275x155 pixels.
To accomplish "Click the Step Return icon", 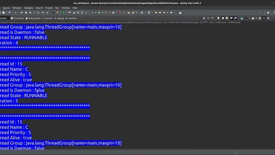I will pyautogui.click(x=47, y=12).
